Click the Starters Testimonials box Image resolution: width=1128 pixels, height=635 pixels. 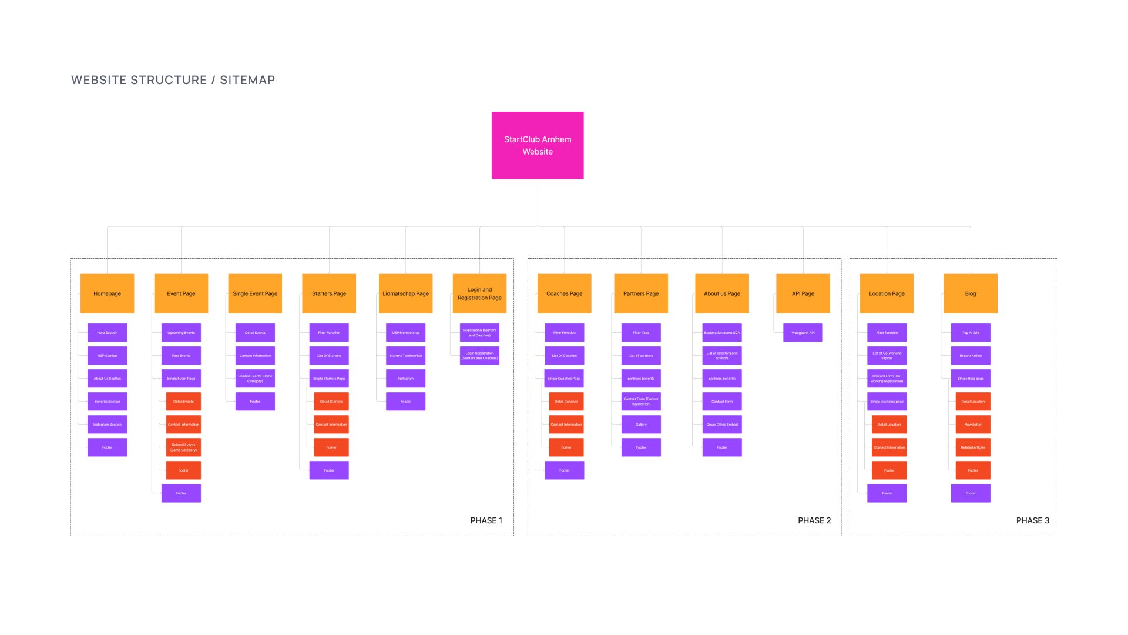(405, 356)
